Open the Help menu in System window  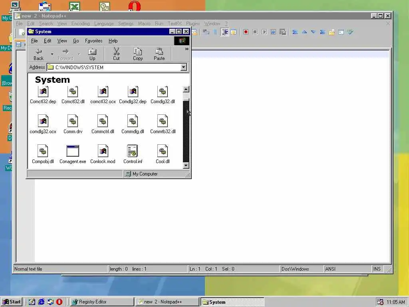click(113, 41)
